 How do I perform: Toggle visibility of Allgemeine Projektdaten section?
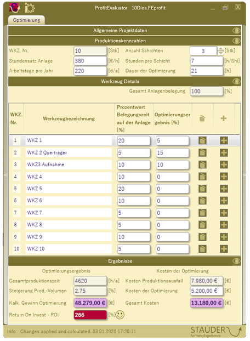236,31
